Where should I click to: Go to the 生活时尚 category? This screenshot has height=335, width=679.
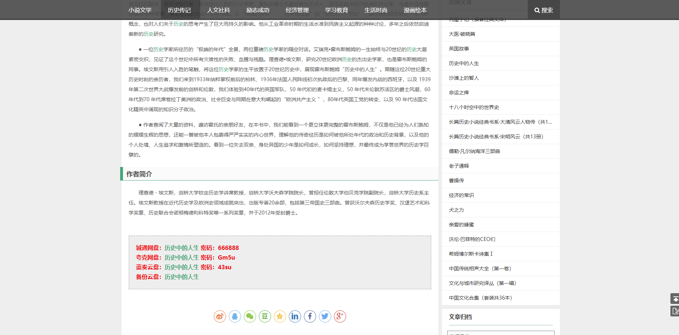pyautogui.click(x=376, y=10)
